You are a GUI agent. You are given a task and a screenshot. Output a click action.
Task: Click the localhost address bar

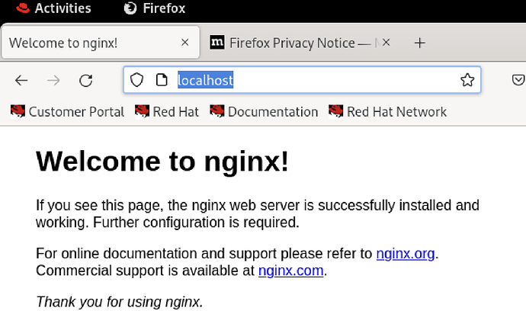point(302,80)
